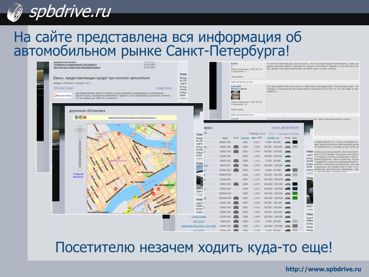Open photo icon in the 18500 USD row
This screenshot has height=277, width=369.
(236, 184)
